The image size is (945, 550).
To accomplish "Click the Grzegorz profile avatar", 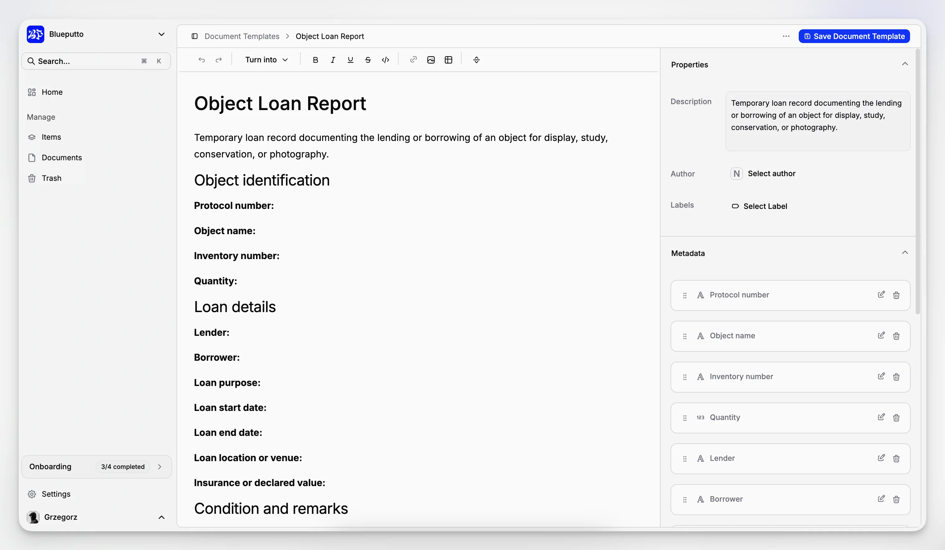I will [33, 517].
